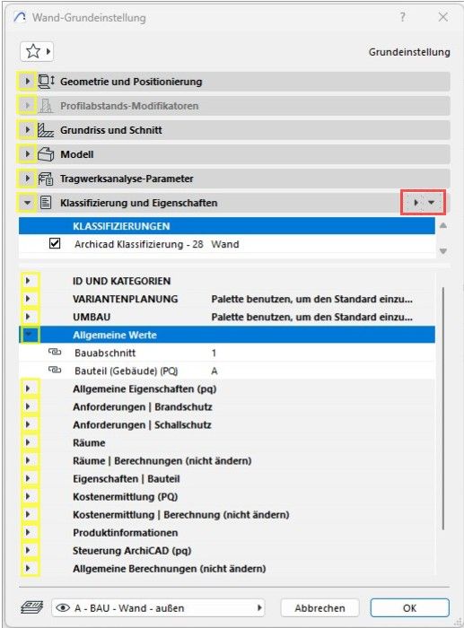Click the link icon beside Bauteil (Gebäude)
Viewport: 464px width, 628px height.
point(55,370)
